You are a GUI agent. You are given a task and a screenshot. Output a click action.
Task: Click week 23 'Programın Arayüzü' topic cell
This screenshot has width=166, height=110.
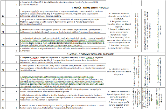pos(63,60)
